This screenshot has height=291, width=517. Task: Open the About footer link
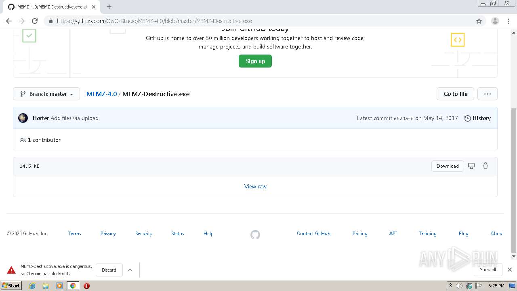[497, 234]
